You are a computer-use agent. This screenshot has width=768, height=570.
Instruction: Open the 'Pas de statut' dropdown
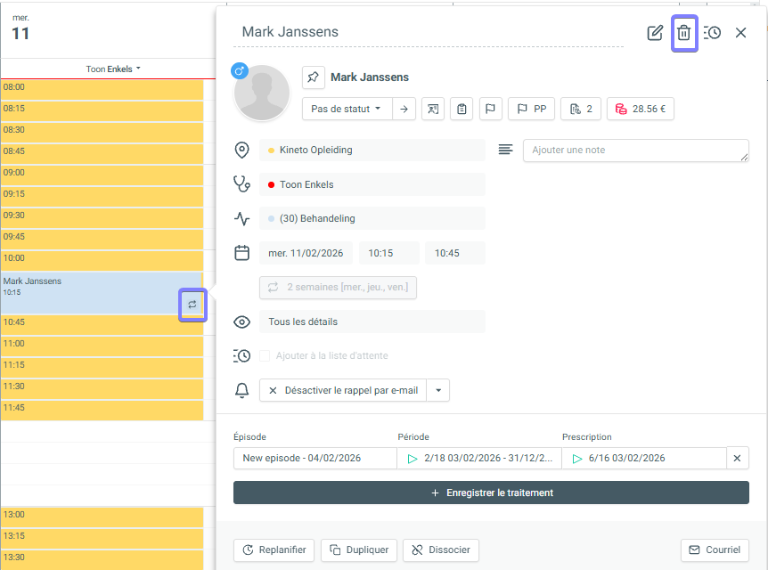click(x=347, y=109)
